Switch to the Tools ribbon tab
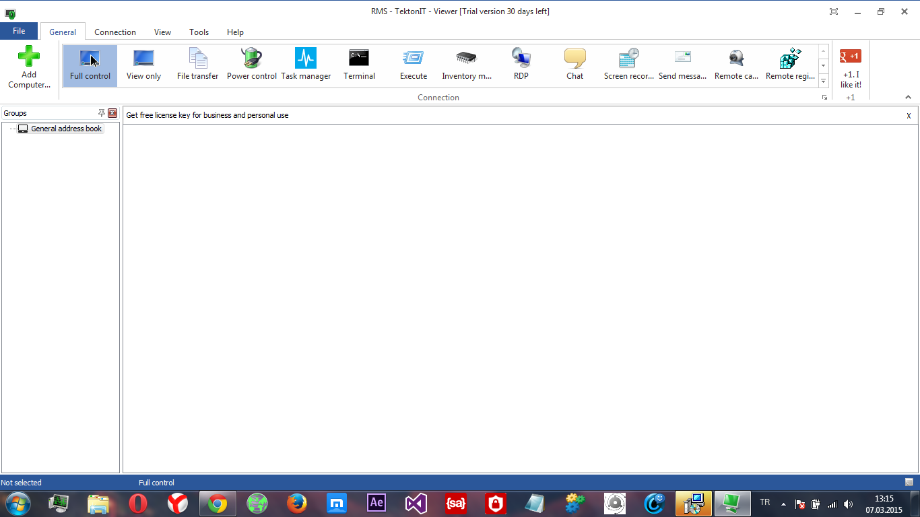The height and width of the screenshot is (517, 920). pyautogui.click(x=199, y=32)
